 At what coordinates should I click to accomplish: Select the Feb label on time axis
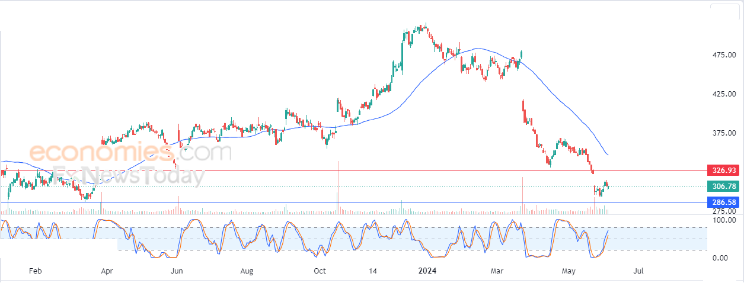coord(36,271)
